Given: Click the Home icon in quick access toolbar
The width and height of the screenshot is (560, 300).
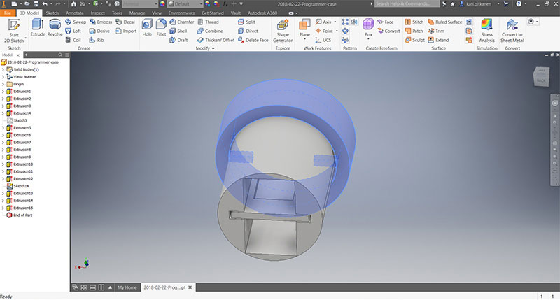Looking at the screenshot, I should 73,4.
